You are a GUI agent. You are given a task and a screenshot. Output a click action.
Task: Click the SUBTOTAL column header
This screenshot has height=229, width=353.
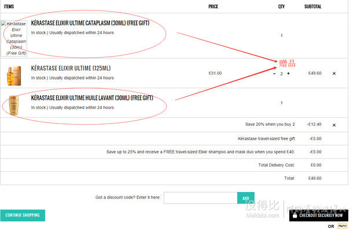[312, 6]
